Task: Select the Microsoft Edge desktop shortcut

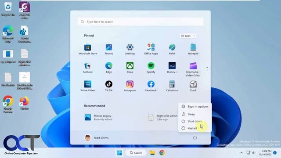Action: point(8,34)
